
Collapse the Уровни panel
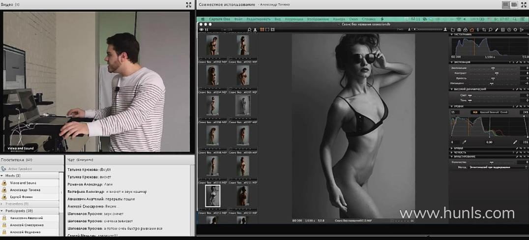[451, 106]
